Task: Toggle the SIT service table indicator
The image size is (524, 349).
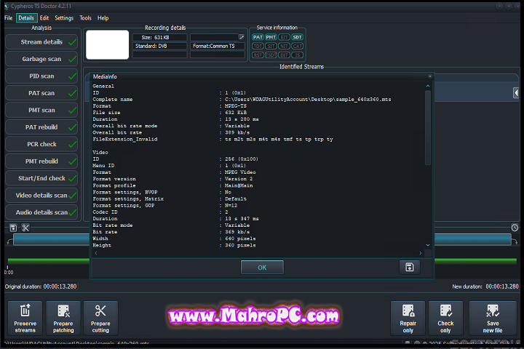Action: click(x=271, y=46)
